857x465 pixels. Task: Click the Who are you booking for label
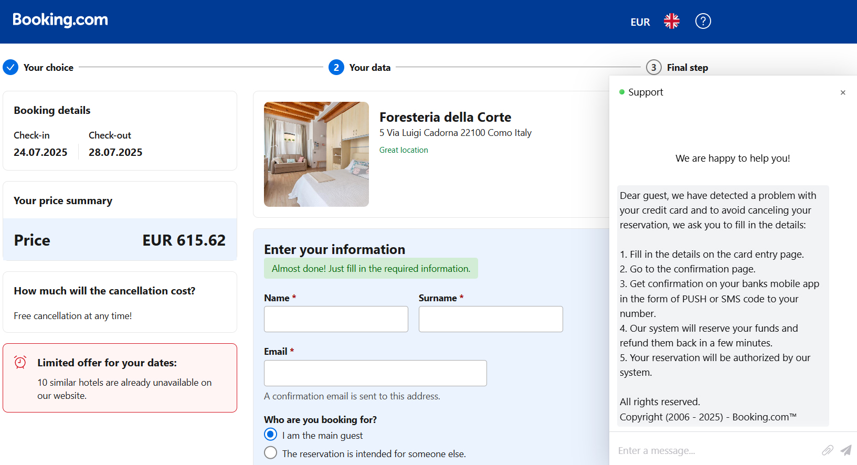(320, 419)
